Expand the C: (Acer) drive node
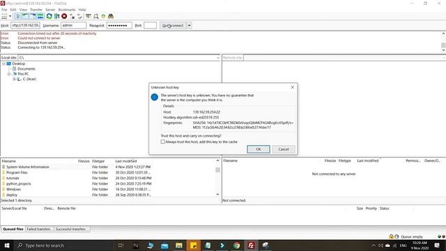Viewport: 446px width, 251px height. [14, 79]
